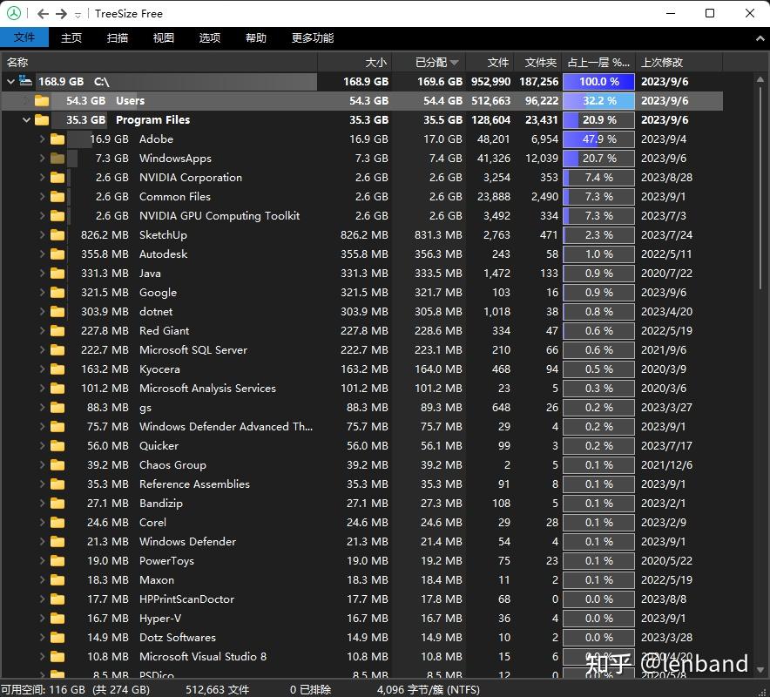Click the Quicker folder icon
The image size is (770, 697).
(57, 445)
